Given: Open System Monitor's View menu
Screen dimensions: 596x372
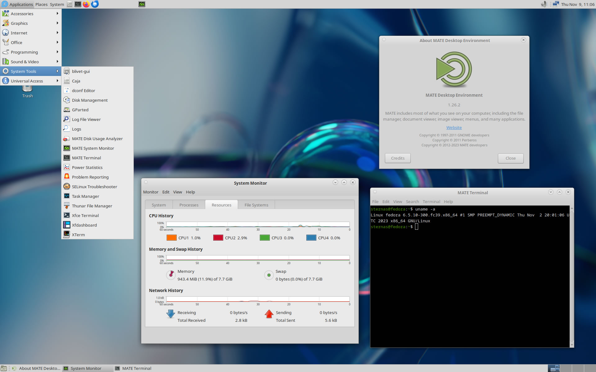Looking at the screenshot, I should (x=178, y=192).
